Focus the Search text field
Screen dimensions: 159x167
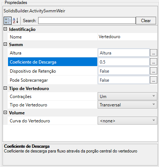point(87,21)
